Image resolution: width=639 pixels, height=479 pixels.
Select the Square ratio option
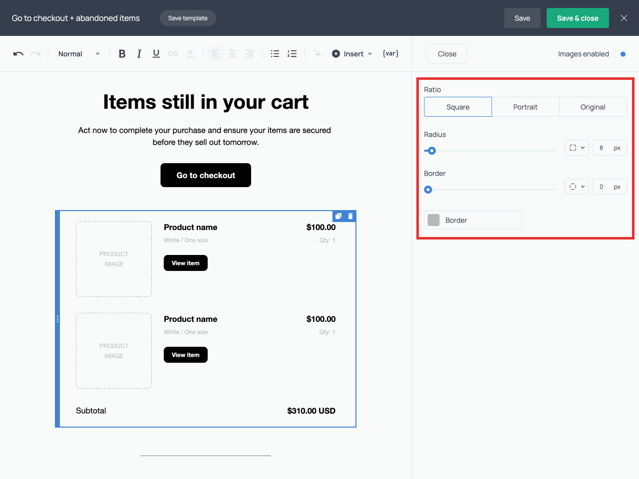pyautogui.click(x=458, y=107)
